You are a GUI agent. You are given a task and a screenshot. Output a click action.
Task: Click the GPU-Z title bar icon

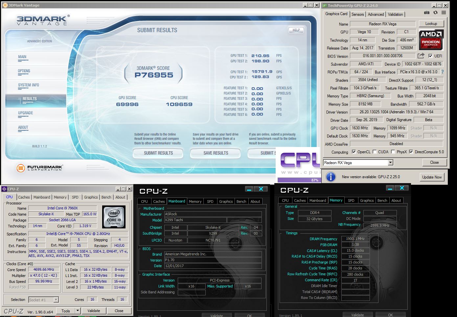tap(324, 5)
